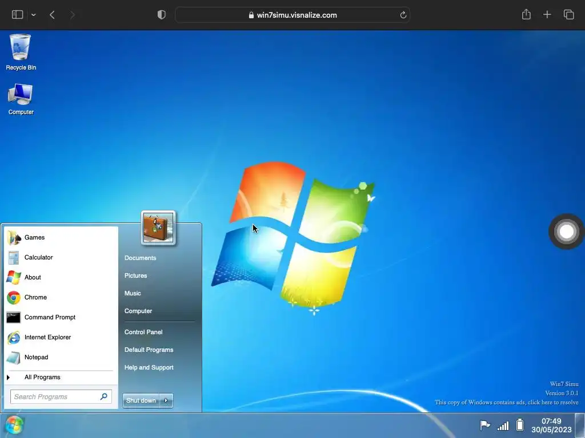Open Music from Start menu
585x438 pixels.
tap(133, 293)
